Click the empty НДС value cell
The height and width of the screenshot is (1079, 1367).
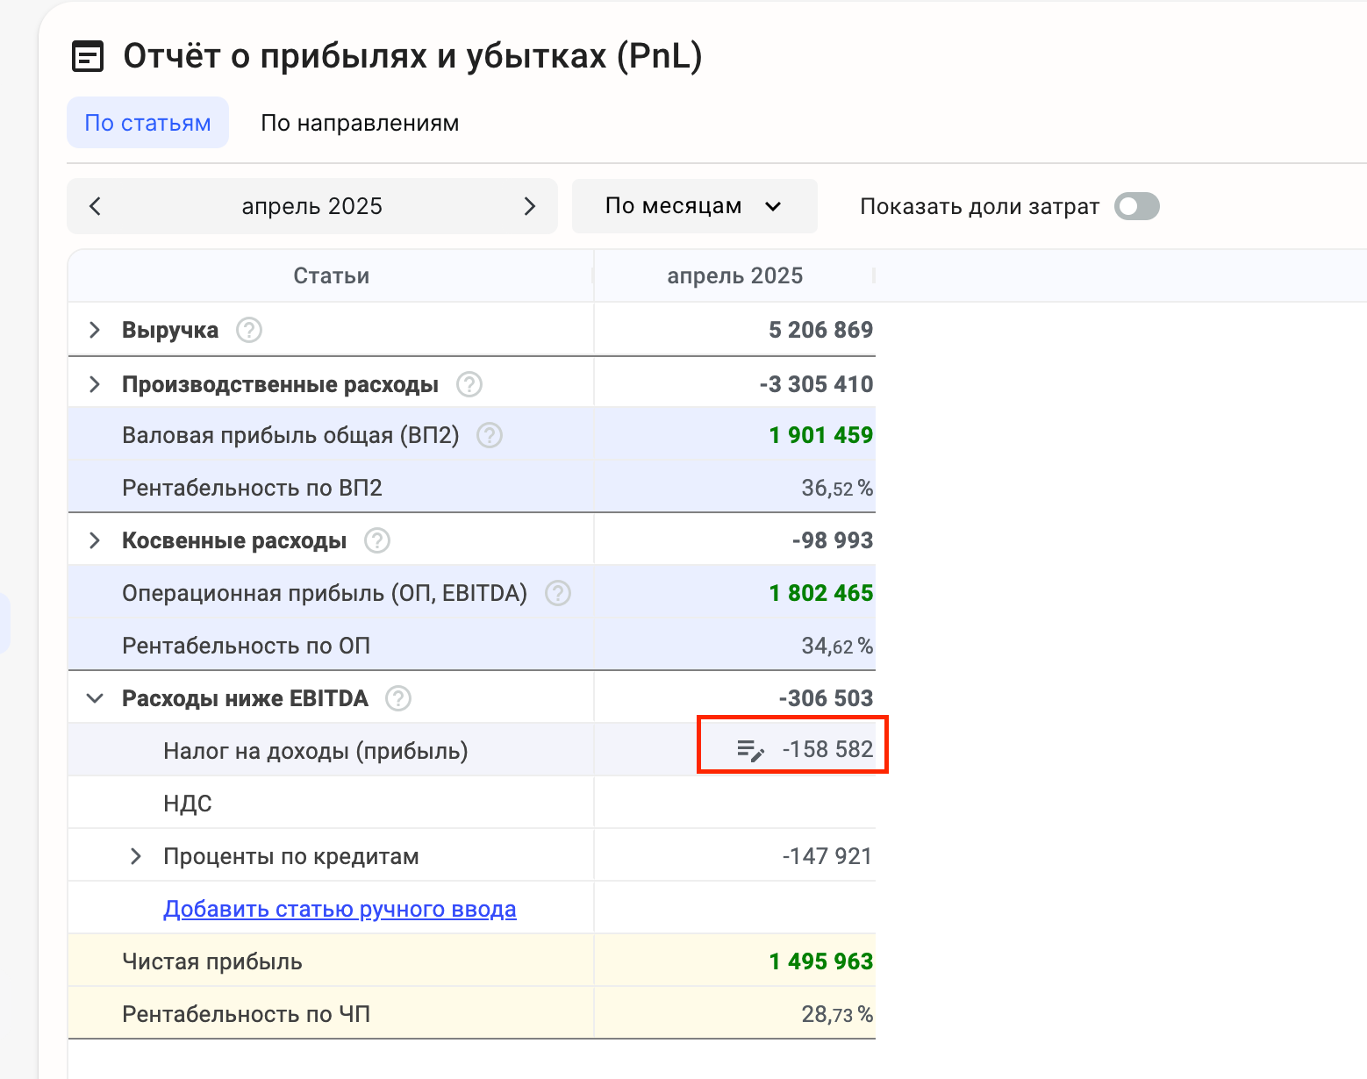734,803
